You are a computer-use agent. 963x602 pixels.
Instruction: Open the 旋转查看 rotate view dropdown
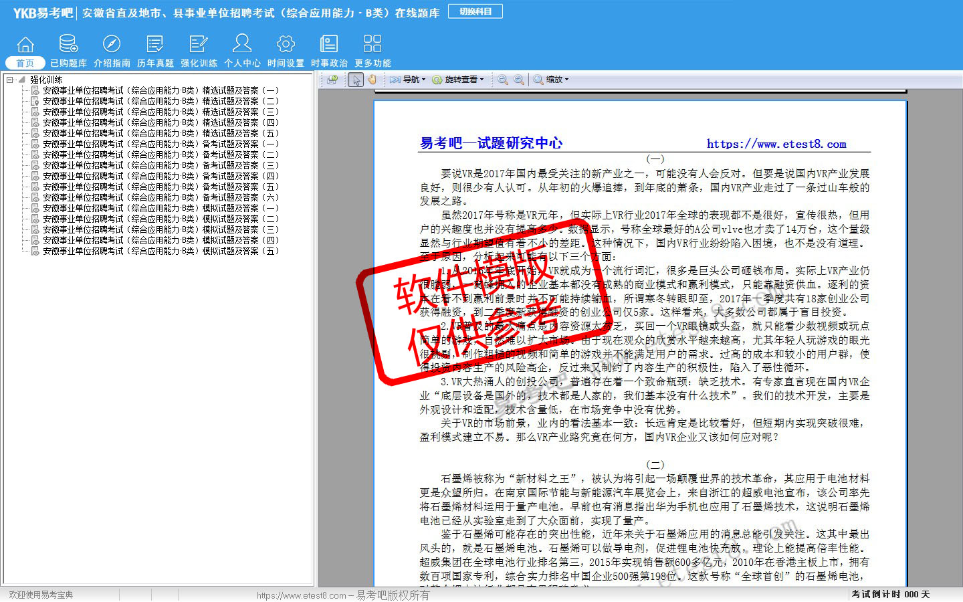point(457,80)
